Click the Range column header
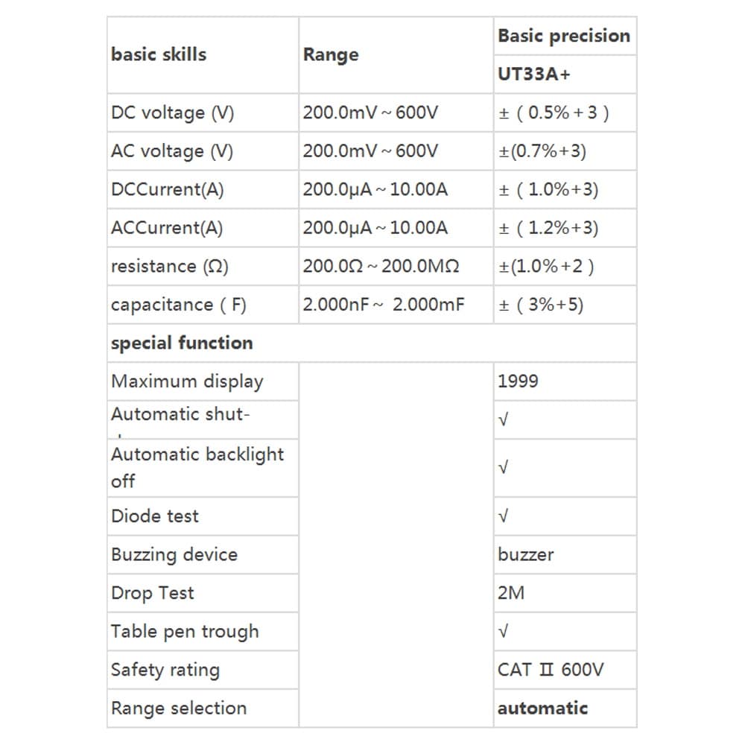Viewport: 745px width, 745px height. click(331, 55)
